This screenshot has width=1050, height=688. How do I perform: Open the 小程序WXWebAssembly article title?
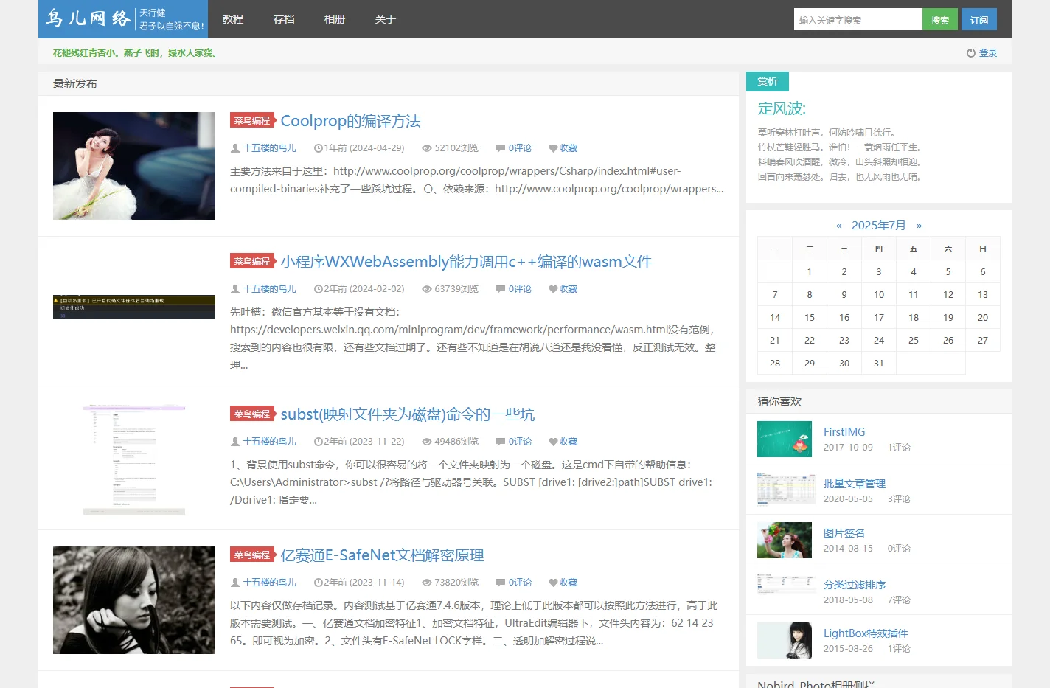466,262
